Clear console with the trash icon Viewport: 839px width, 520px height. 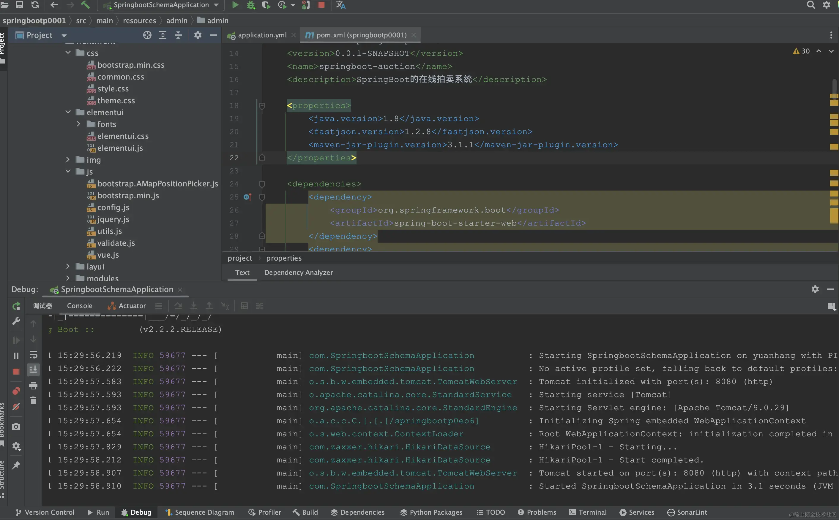tap(33, 400)
